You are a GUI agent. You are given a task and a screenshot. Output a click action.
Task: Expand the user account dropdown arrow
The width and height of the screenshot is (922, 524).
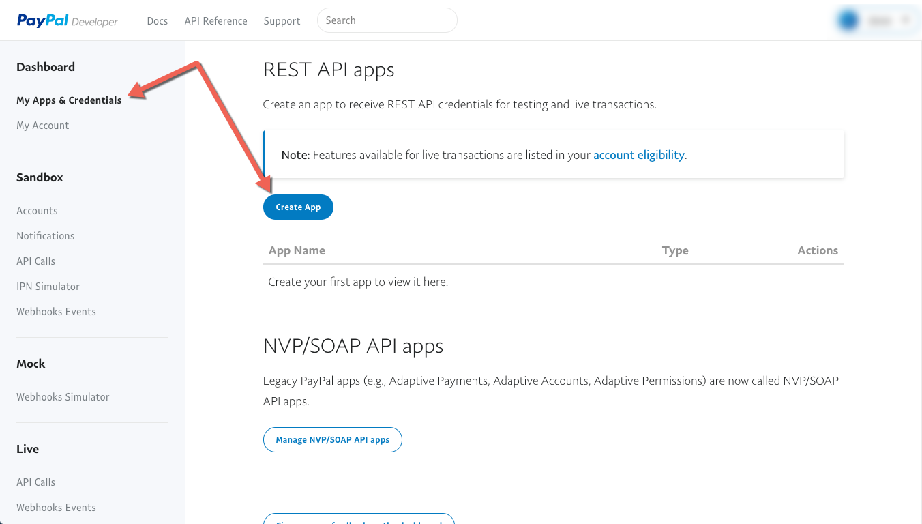click(906, 20)
